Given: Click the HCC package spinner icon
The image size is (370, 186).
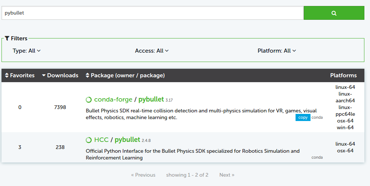Looking at the screenshot, I should (x=89, y=140).
